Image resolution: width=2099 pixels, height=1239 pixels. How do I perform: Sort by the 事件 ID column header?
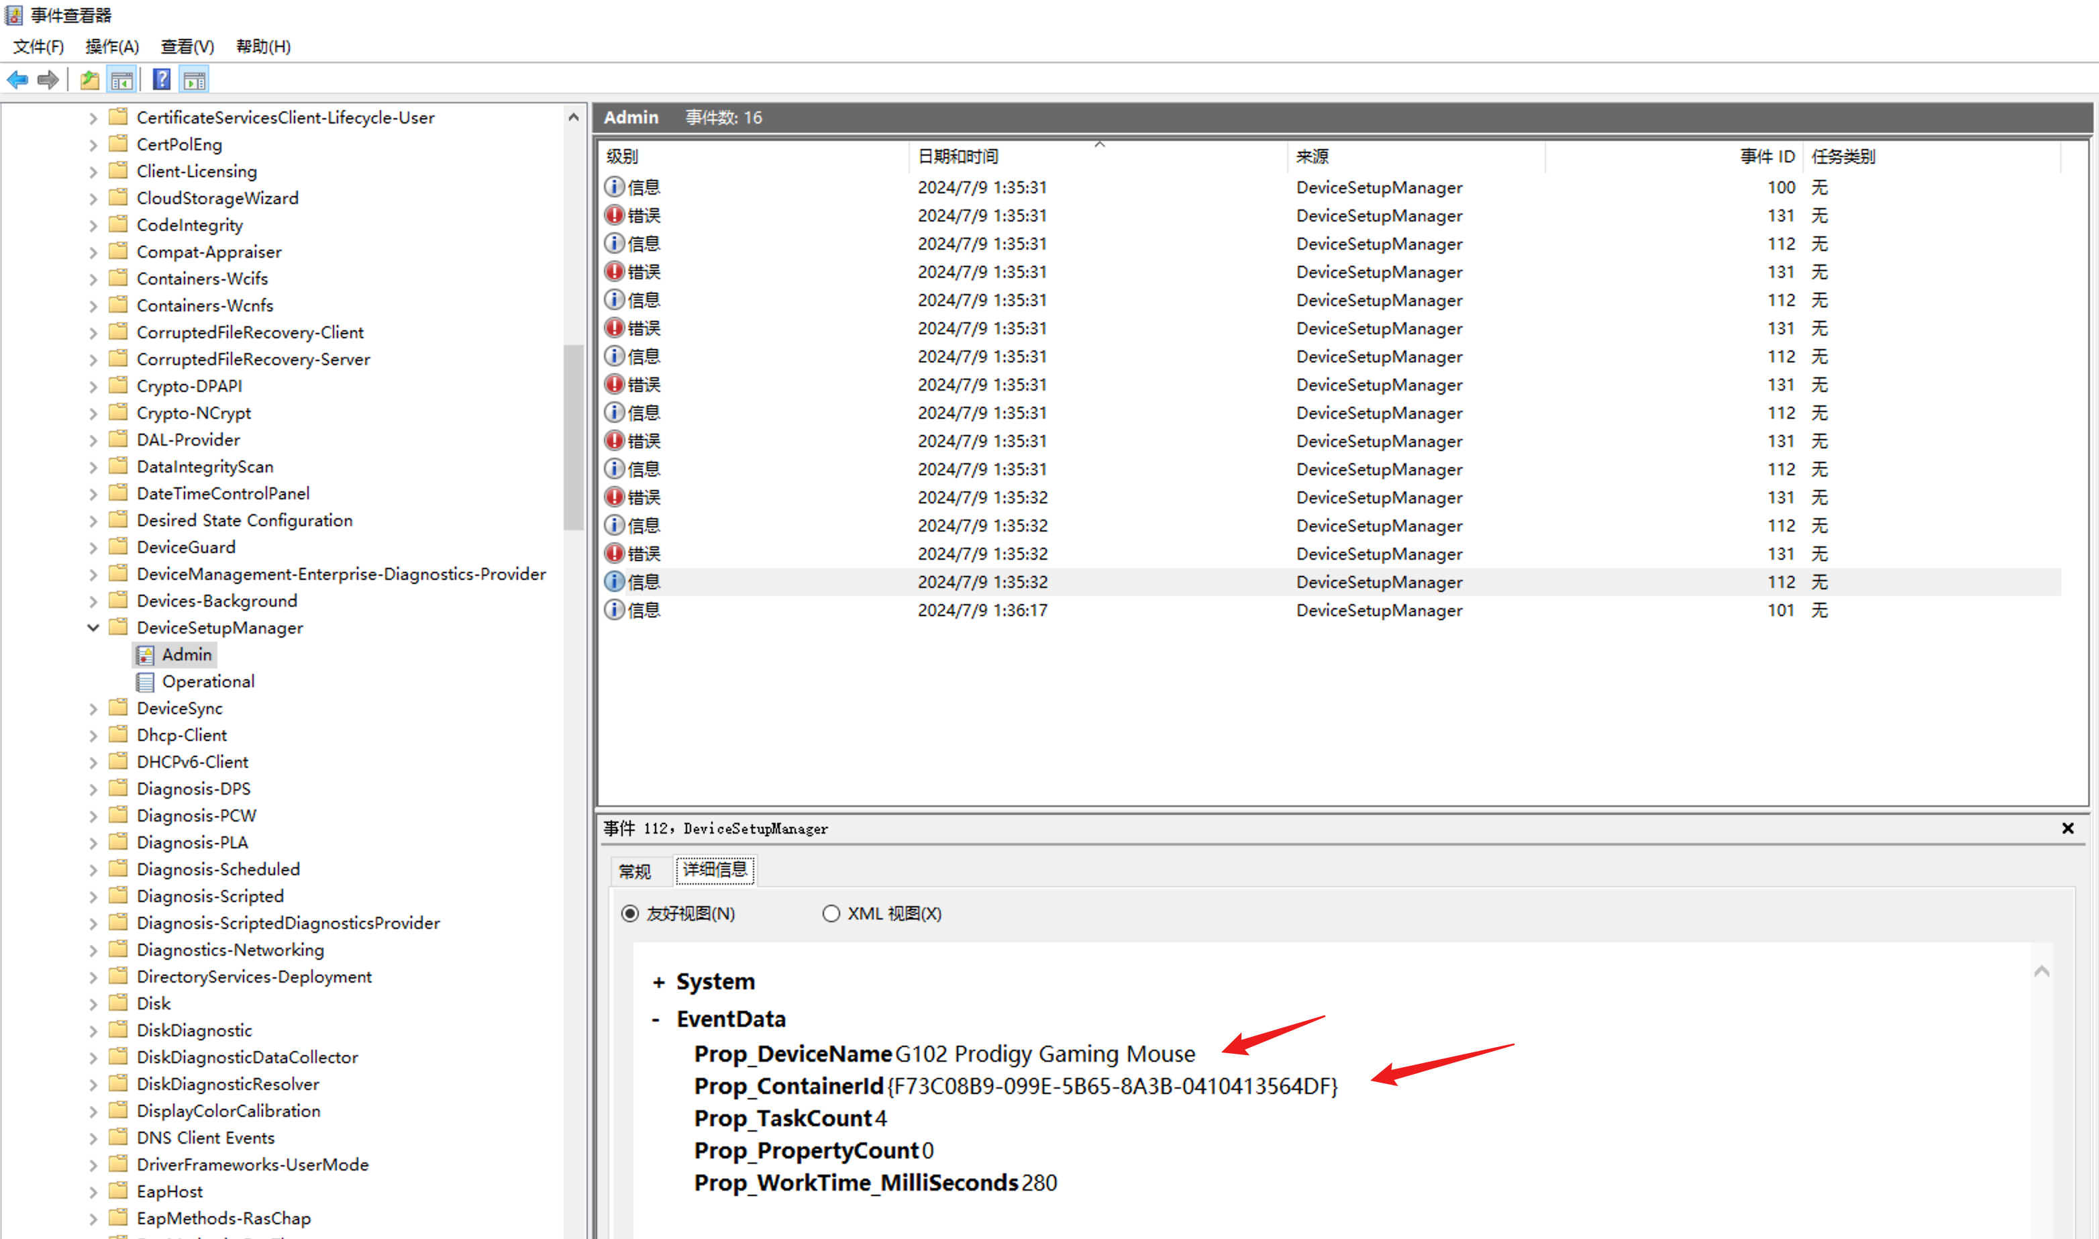point(1767,156)
